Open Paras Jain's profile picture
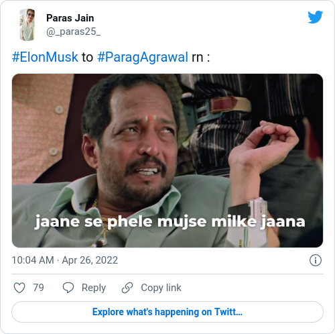This screenshot has width=335, height=334. pos(27,25)
